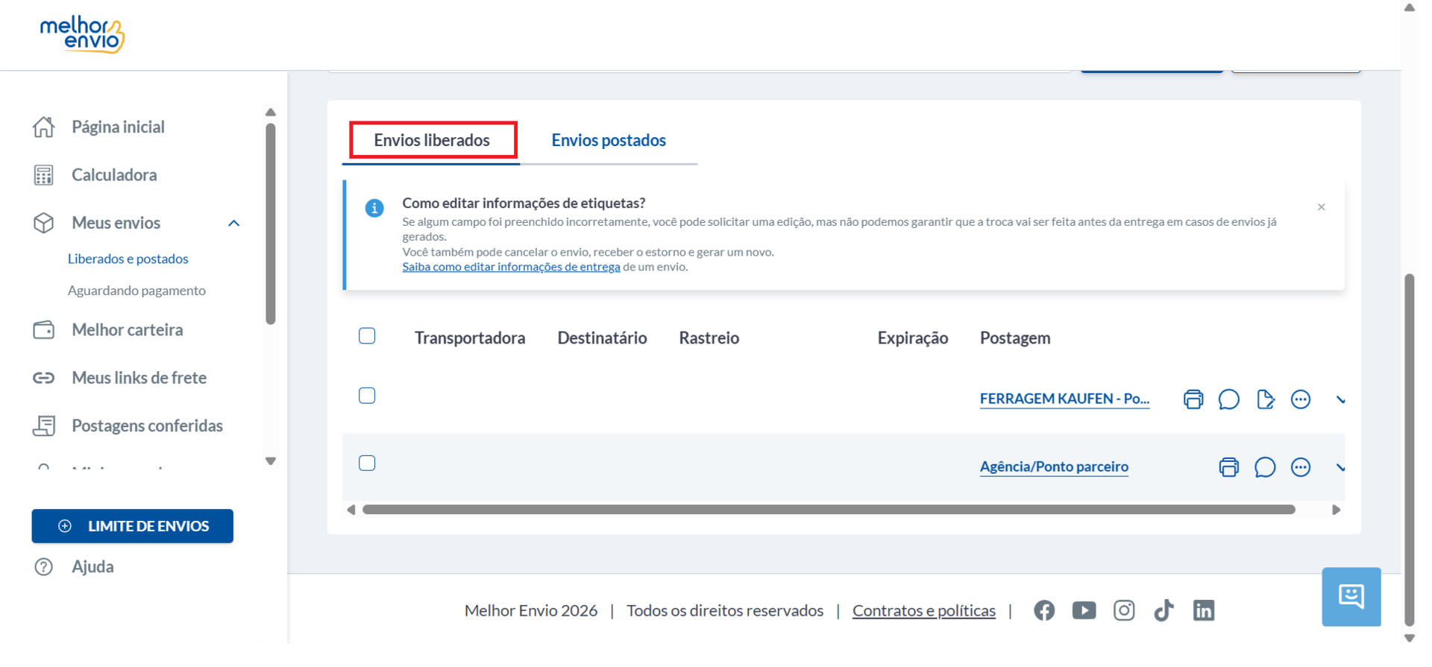Check the Agência/Ponto parceiro shipment checkbox

coord(367,464)
